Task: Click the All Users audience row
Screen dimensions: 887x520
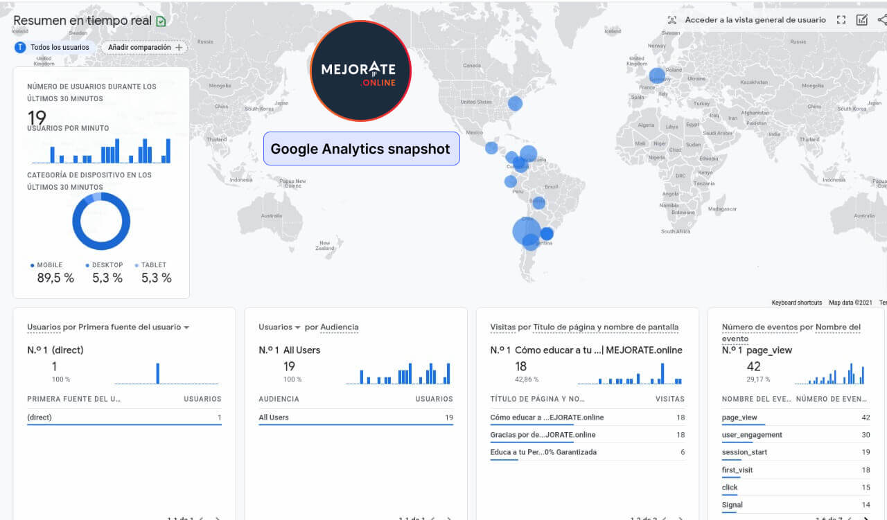Action: [355, 418]
